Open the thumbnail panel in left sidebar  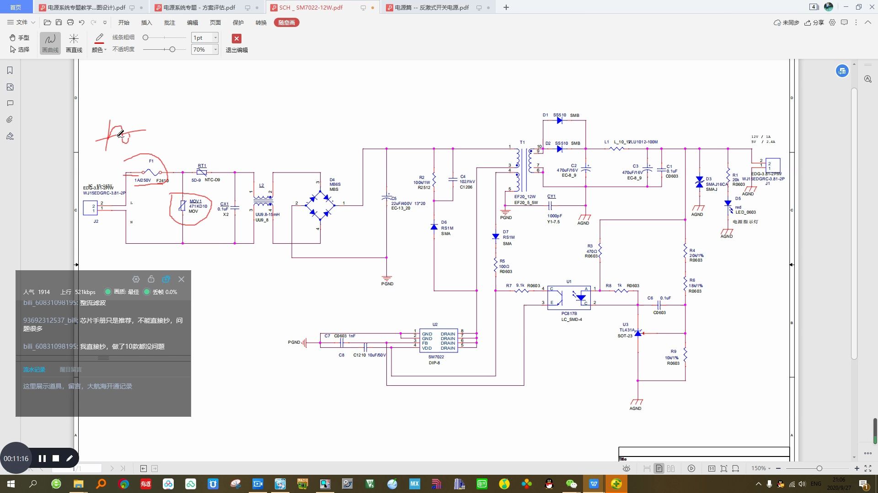point(10,87)
